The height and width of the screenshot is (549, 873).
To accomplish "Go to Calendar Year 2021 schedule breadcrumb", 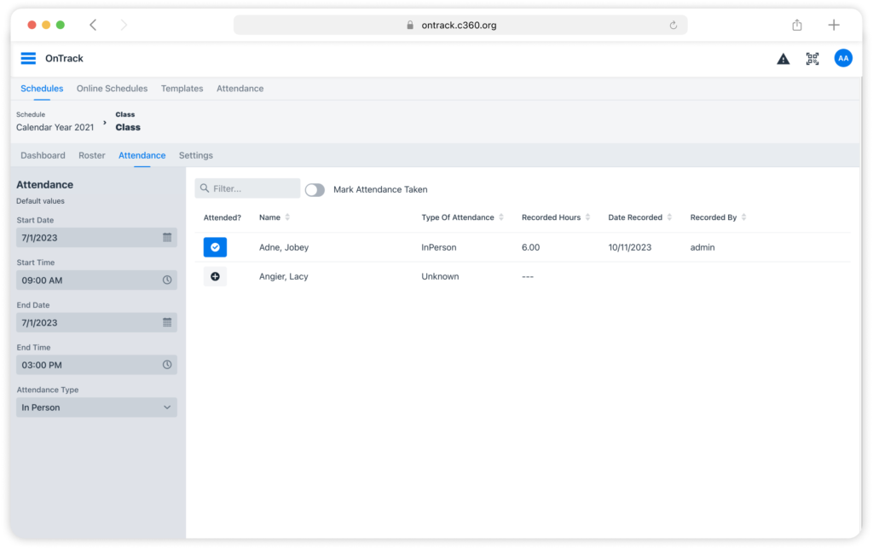I will coord(55,127).
